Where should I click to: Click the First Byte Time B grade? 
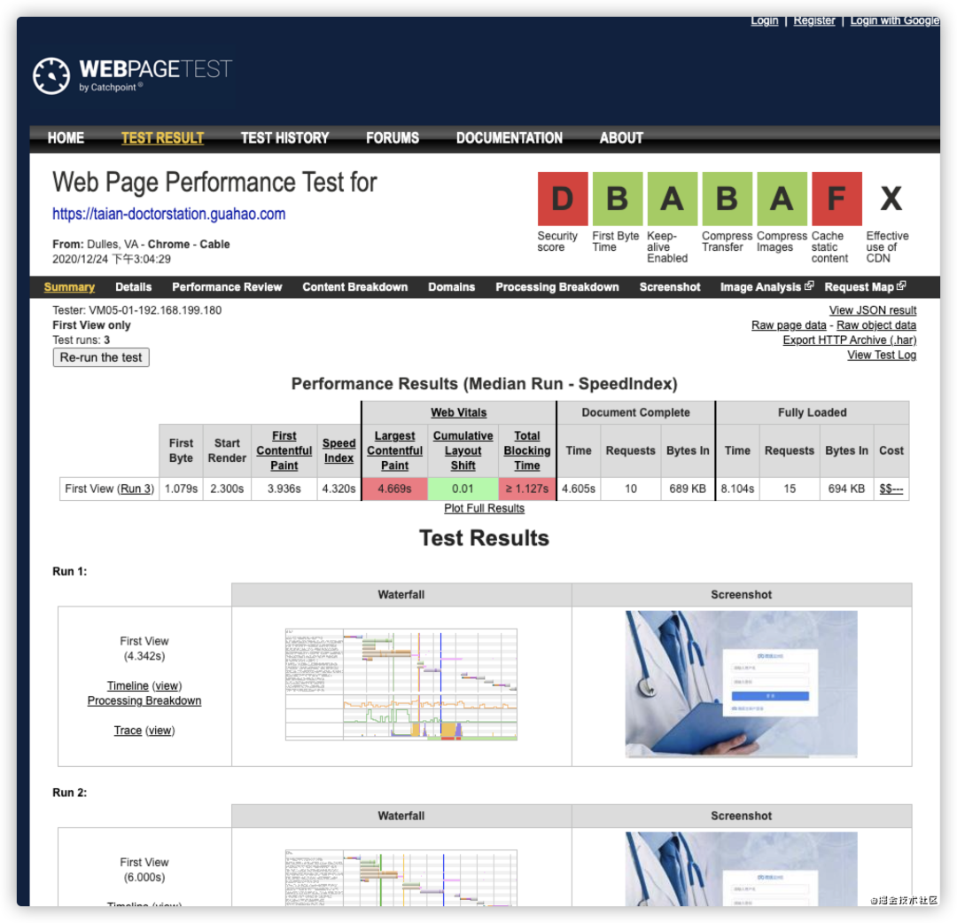pos(617,199)
